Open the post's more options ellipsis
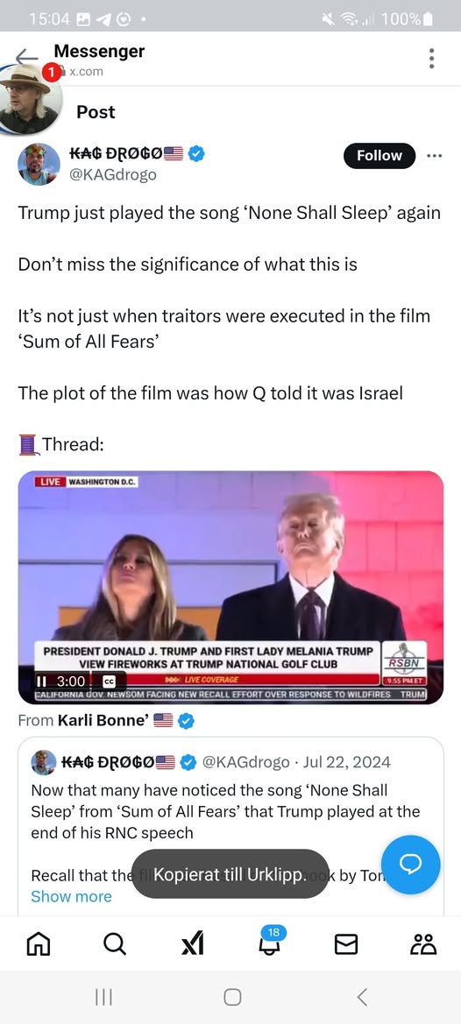Screen dimensions: 461x1024 pyautogui.click(x=434, y=155)
